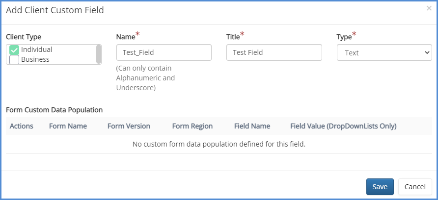Click the Actions column header

click(x=22, y=126)
